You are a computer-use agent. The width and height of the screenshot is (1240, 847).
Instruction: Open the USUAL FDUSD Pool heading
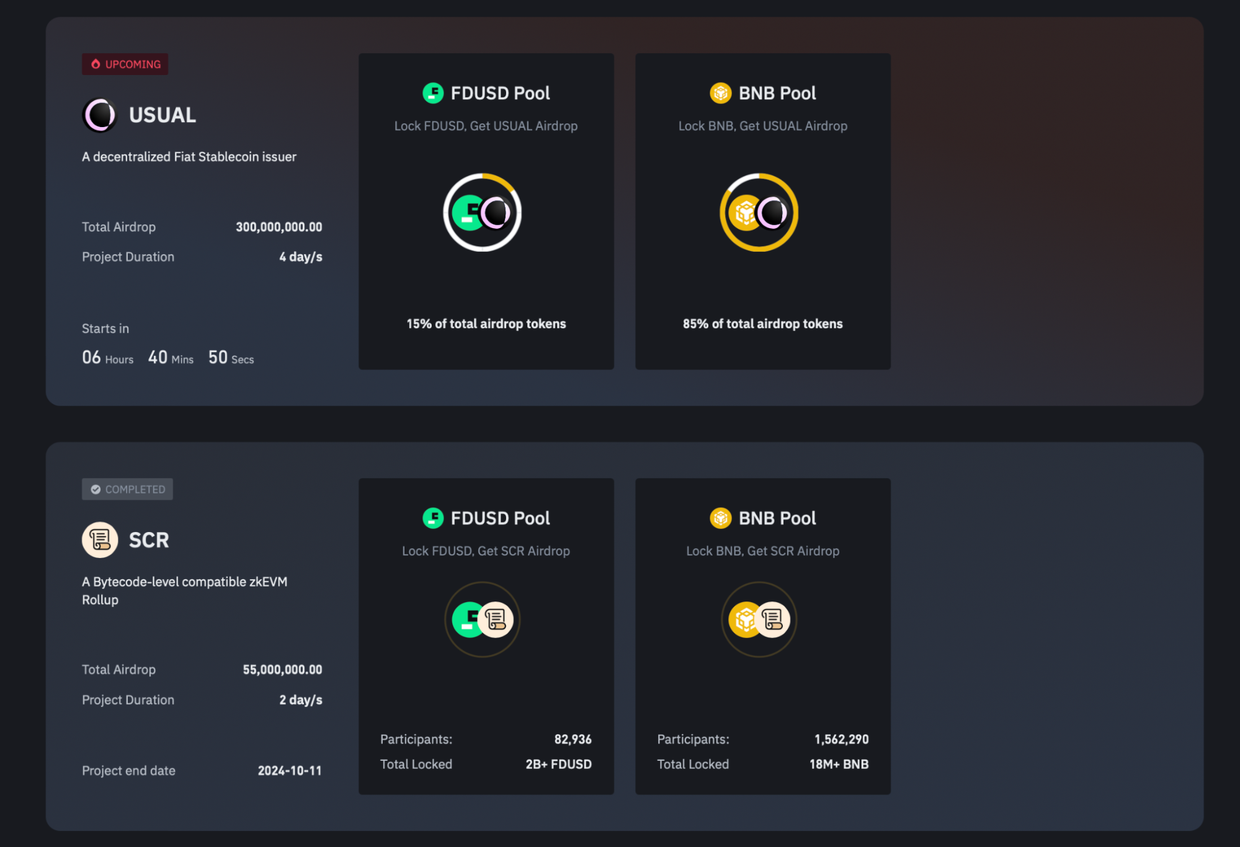pos(500,93)
